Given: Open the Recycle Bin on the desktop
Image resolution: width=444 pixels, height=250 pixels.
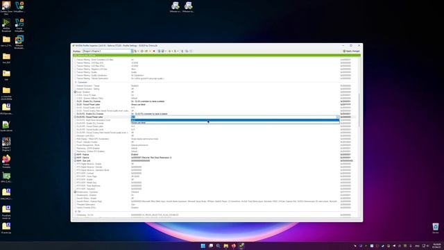Looking at the screenshot, I should 436,228.
